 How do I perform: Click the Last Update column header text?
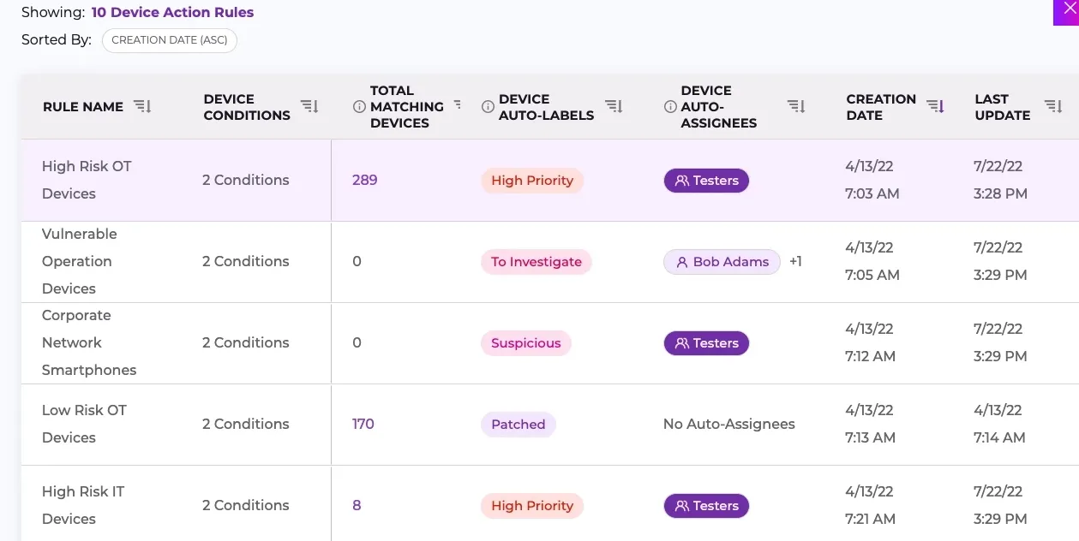click(x=1003, y=107)
